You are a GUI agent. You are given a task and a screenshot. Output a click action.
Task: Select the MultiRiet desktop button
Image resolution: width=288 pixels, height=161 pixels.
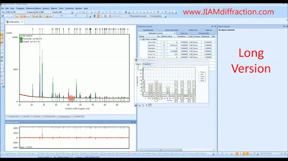(x=121, y=154)
